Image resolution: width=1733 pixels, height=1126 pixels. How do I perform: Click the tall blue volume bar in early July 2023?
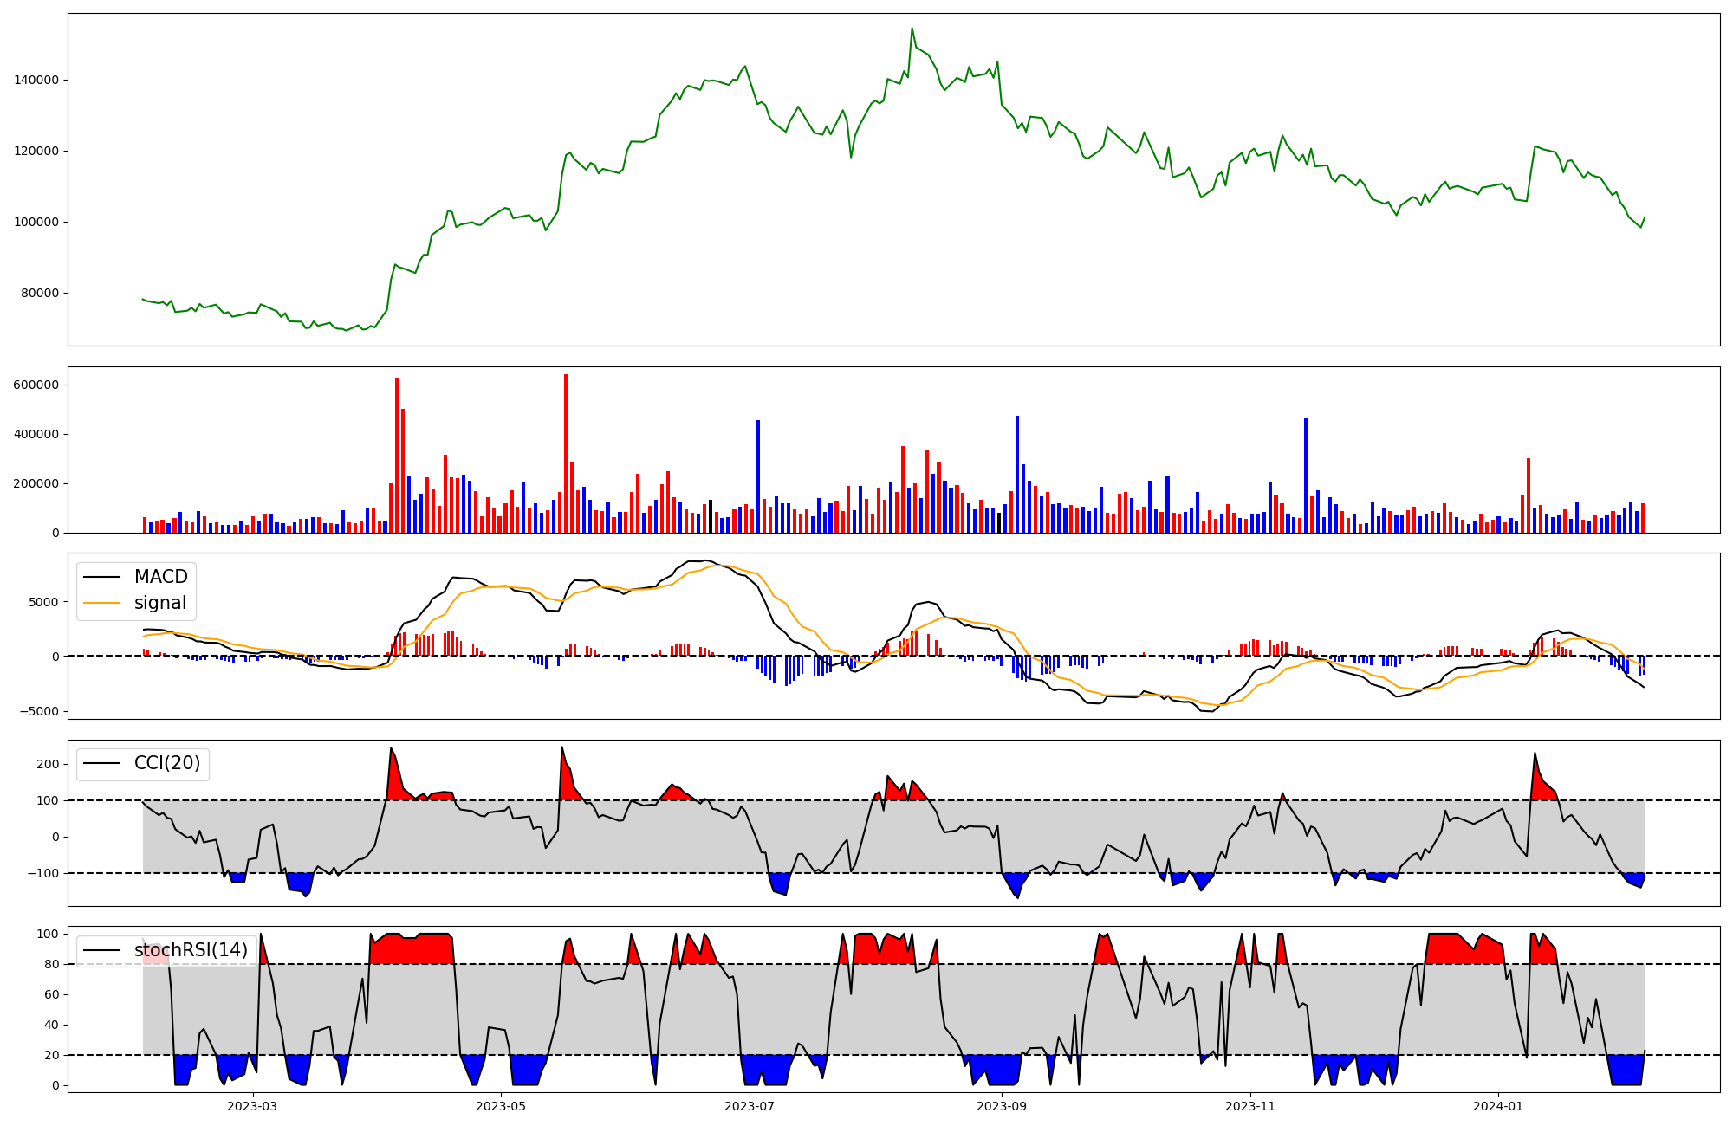pos(758,476)
